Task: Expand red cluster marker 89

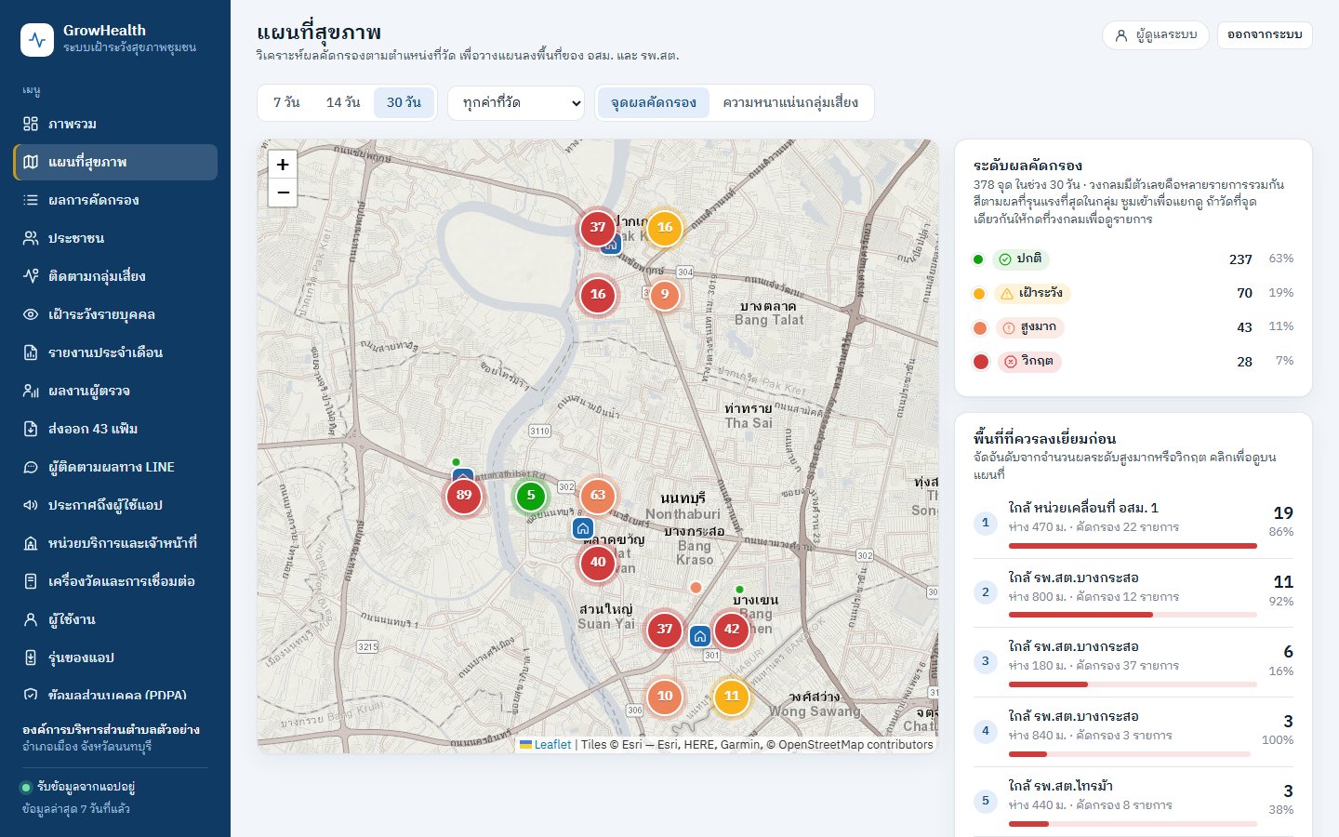Action: (464, 496)
